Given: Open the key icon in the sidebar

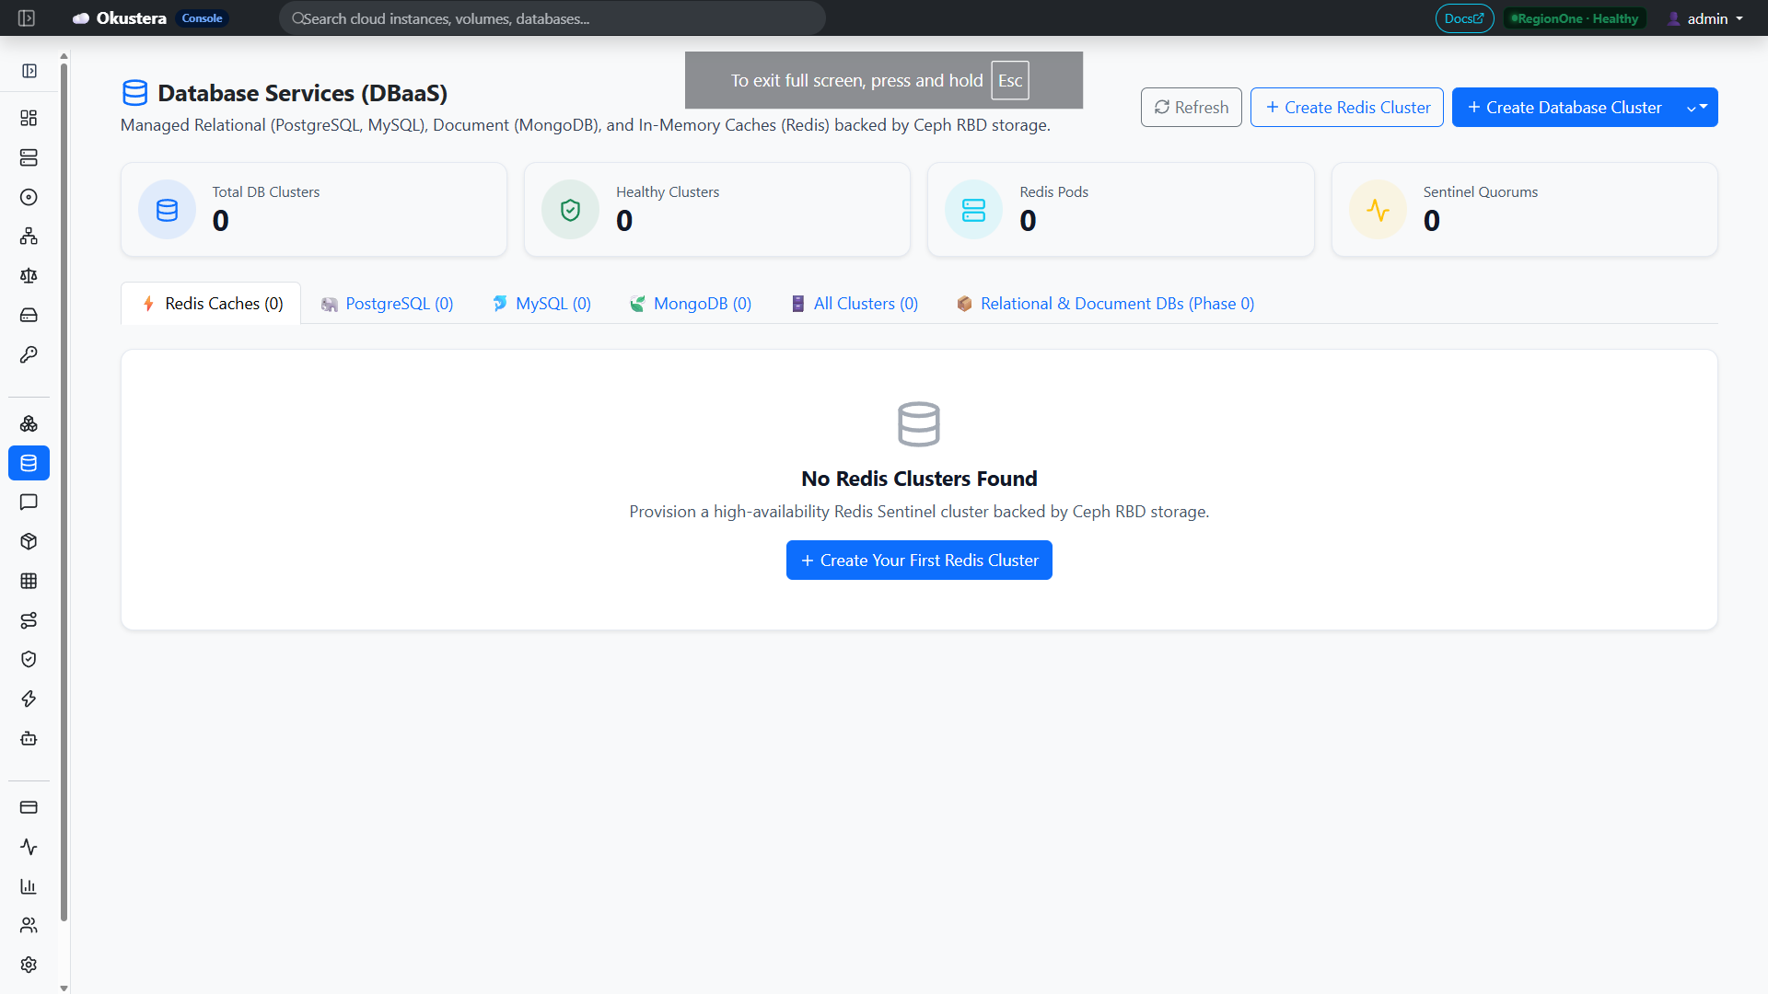Looking at the screenshot, I should (x=29, y=355).
